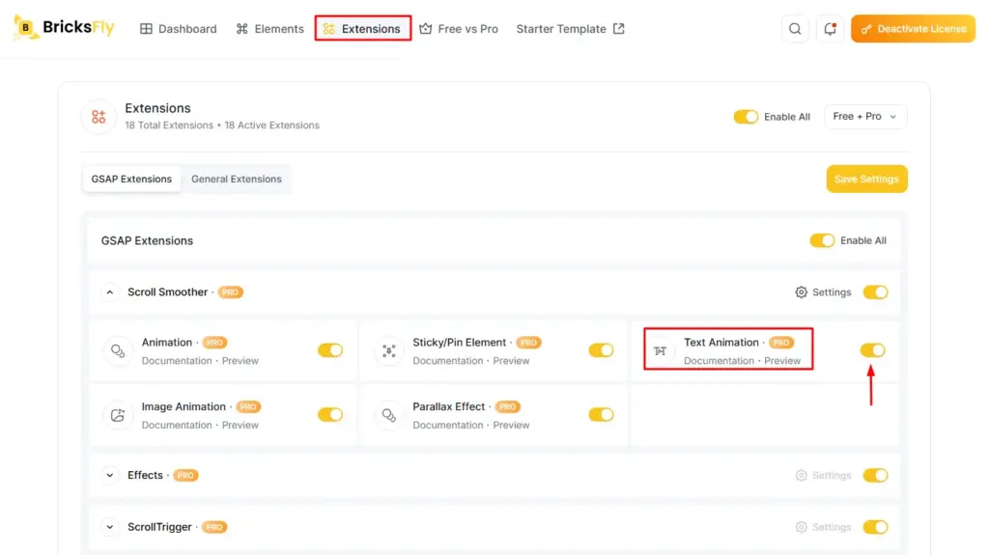Expand the Effects section
Viewport: 989px width, 555px height.
[110, 475]
